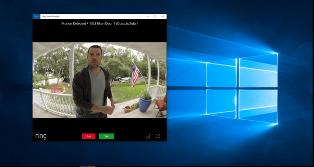The width and height of the screenshot is (314, 167).
Task: Click the orange chair cushion in the feed
Action: pyautogui.click(x=162, y=105)
